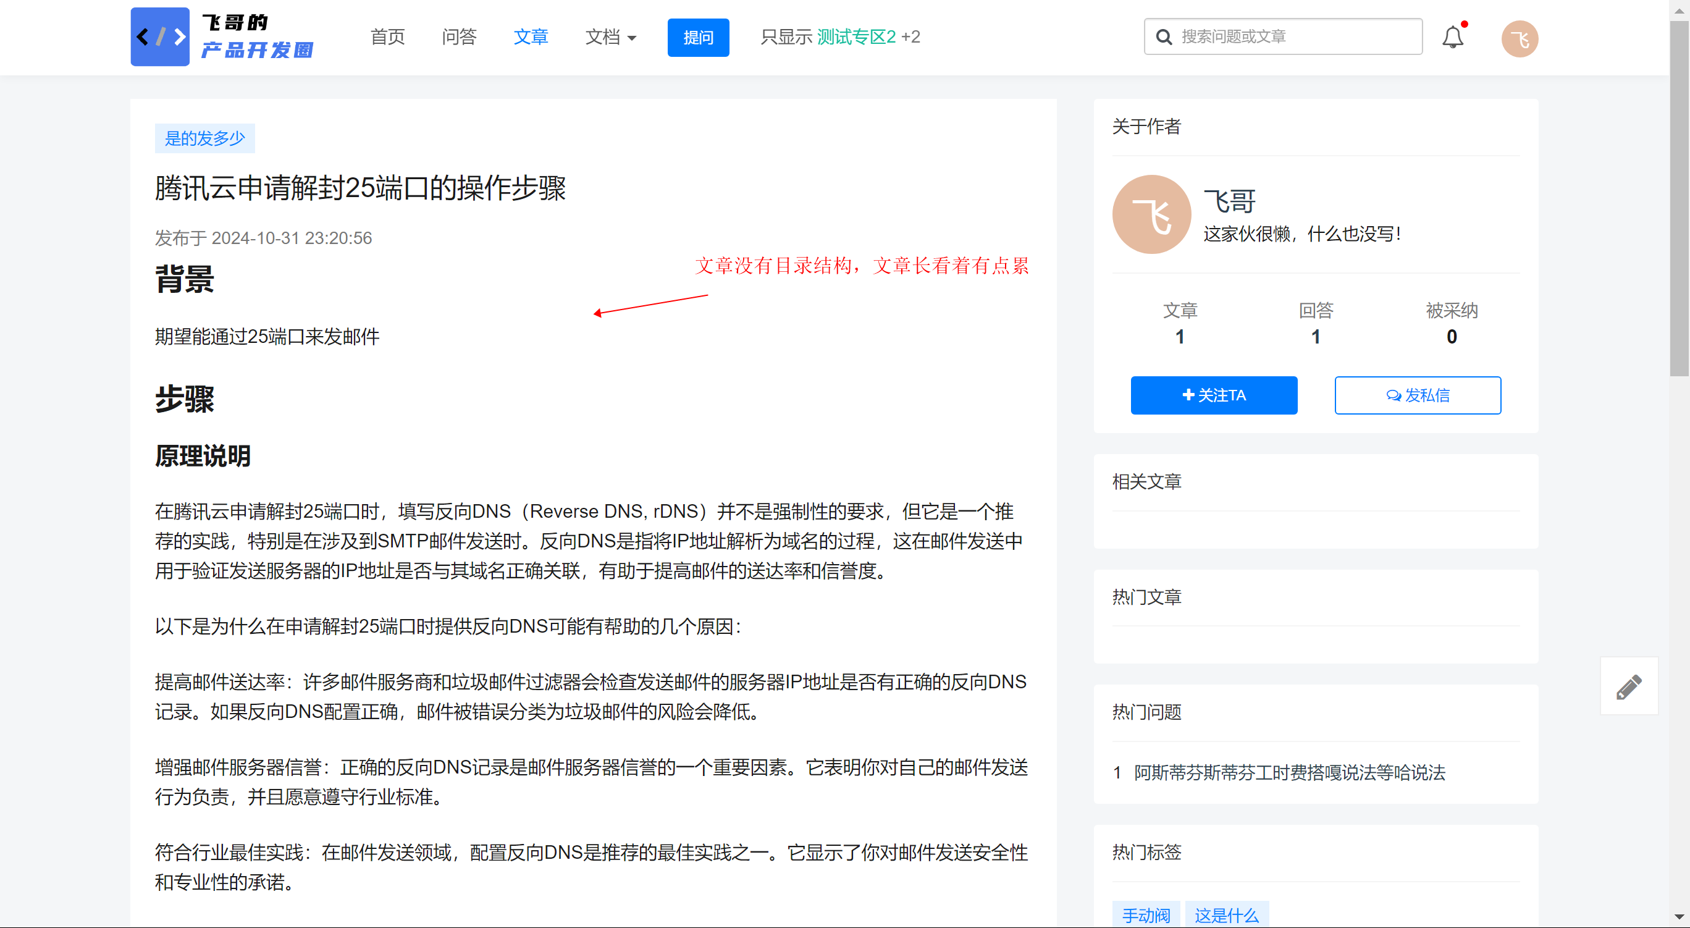
Task: Open author 飞哥's large avatar
Action: 1151,214
